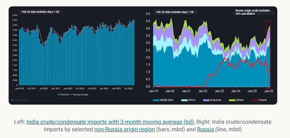
Task: Click 0.5 value on right y-axis
Action: tap(148, 79)
